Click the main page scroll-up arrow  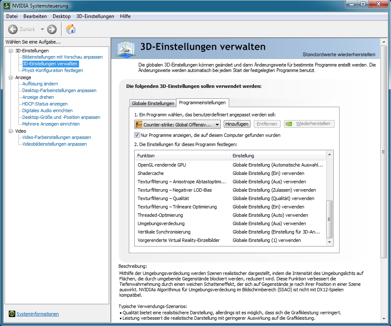click(383, 42)
